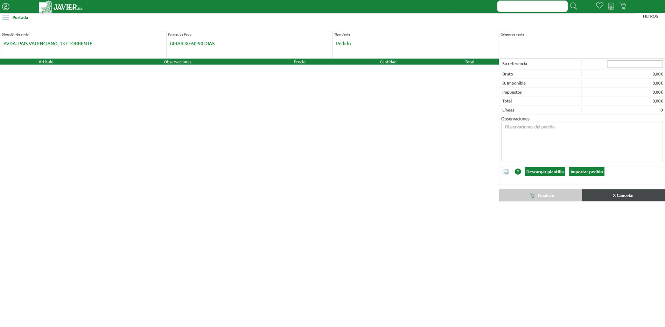Click into the Observaciones del pedido textarea
The image size is (665, 327).
582,141
